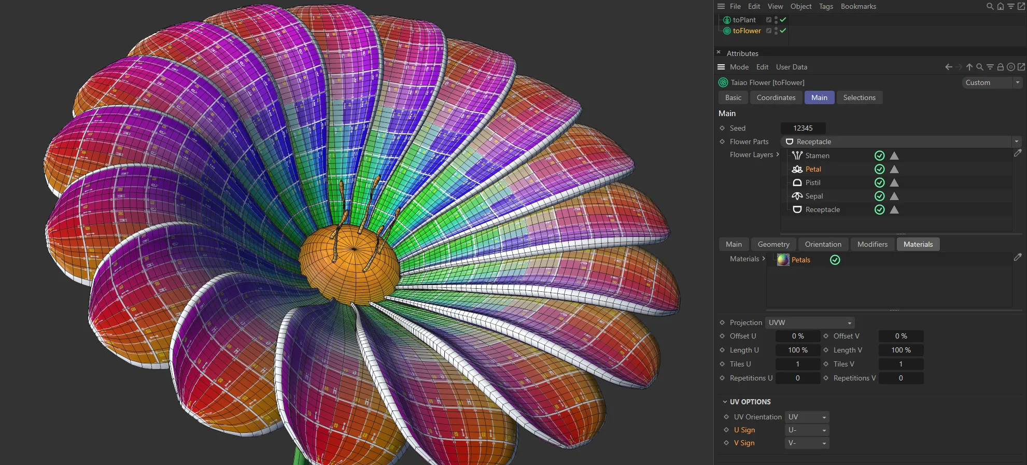Click the Object Manager search magnifier icon

(990, 6)
